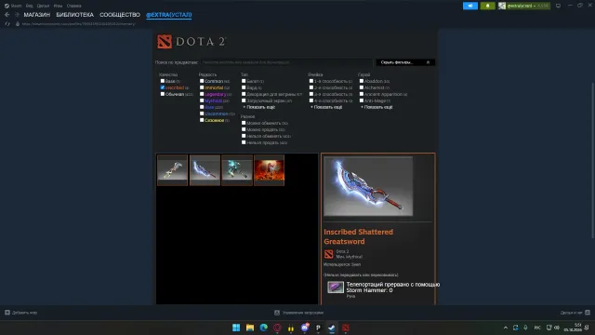Click the Dota 2 logo header
Image resolution: width=595 pixels, height=335 pixels.
click(x=192, y=41)
